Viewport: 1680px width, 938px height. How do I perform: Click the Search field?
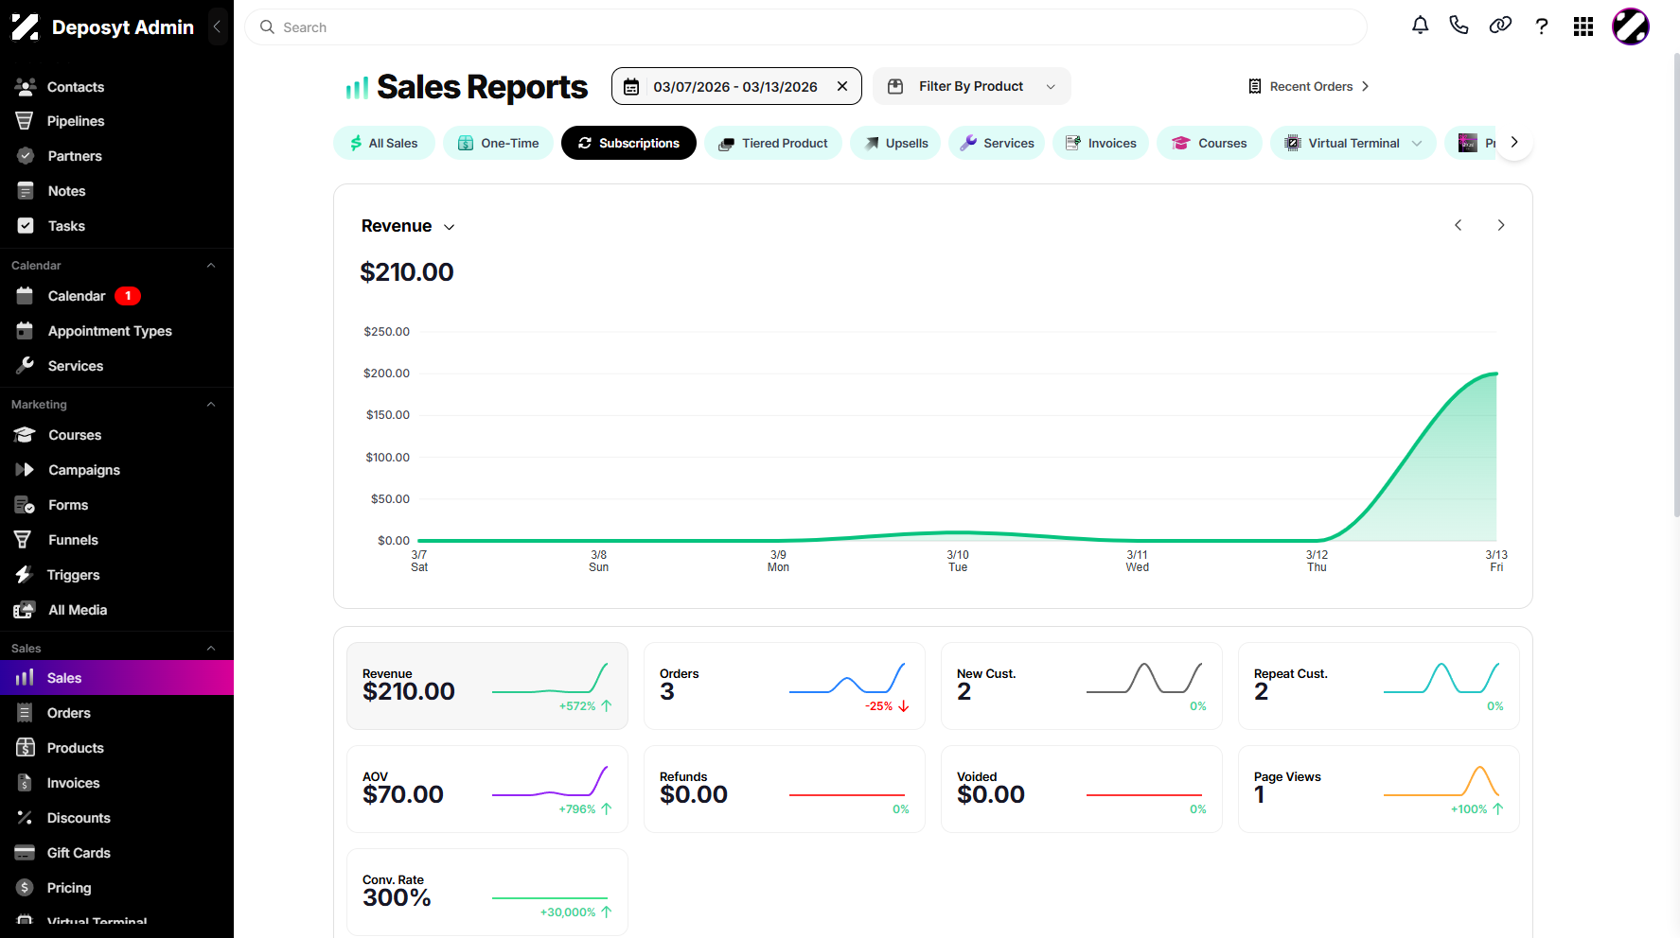click(805, 27)
